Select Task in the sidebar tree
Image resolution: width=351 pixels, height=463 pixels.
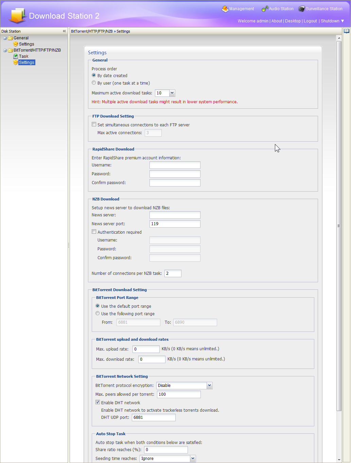(24, 56)
